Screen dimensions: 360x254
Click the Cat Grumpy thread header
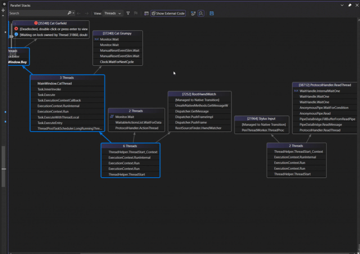point(117,33)
